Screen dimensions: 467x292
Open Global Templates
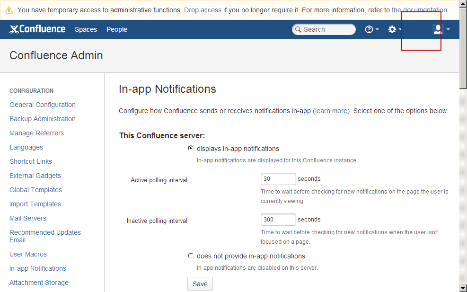(36, 190)
